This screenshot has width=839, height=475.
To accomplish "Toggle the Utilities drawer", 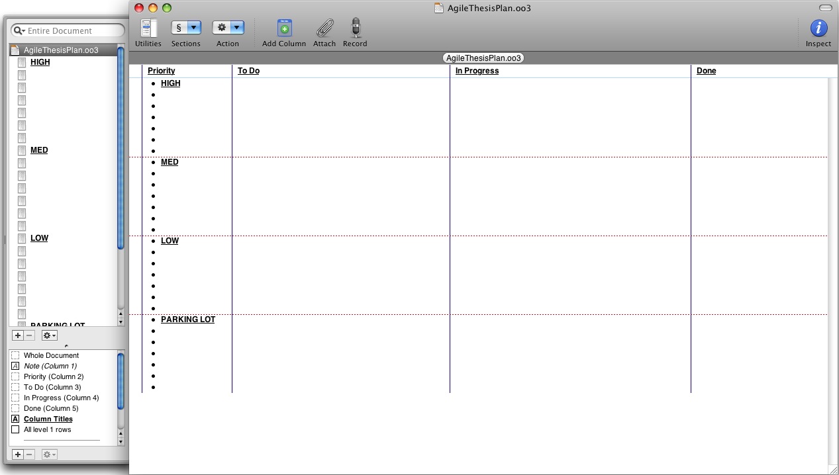I will point(148,28).
